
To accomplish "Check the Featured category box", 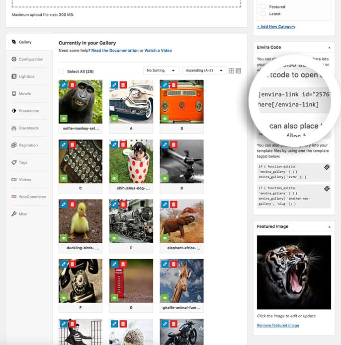I will click(x=263, y=6).
